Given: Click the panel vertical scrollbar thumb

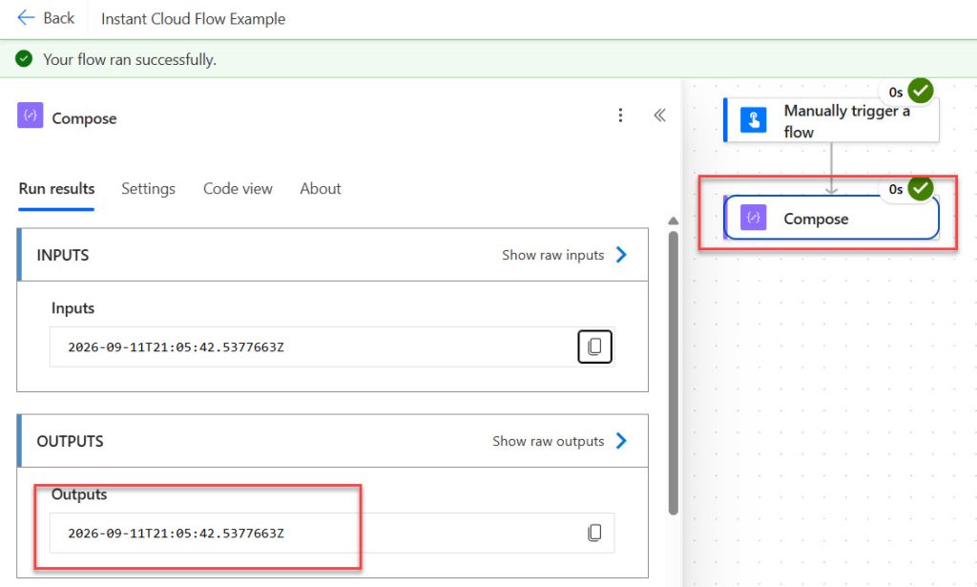Looking at the screenshot, I should click(x=673, y=372).
